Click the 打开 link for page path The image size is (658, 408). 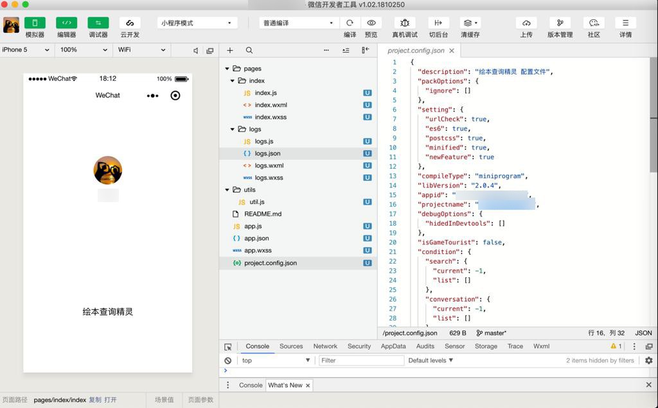coord(111,400)
